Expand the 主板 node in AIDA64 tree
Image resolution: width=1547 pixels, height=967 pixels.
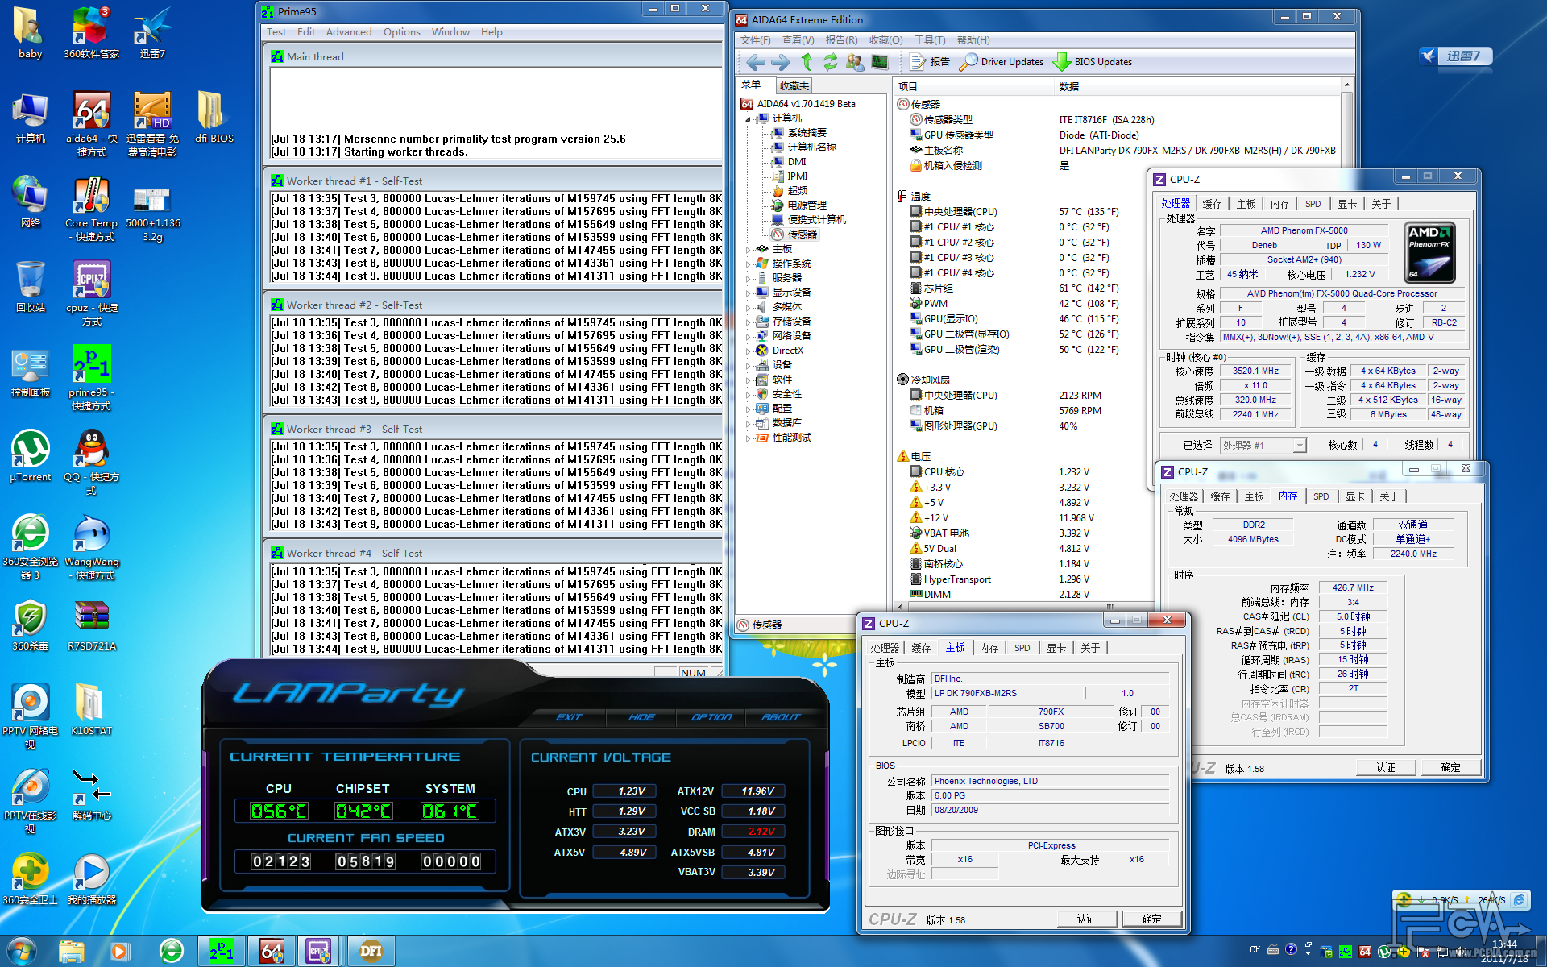749,250
